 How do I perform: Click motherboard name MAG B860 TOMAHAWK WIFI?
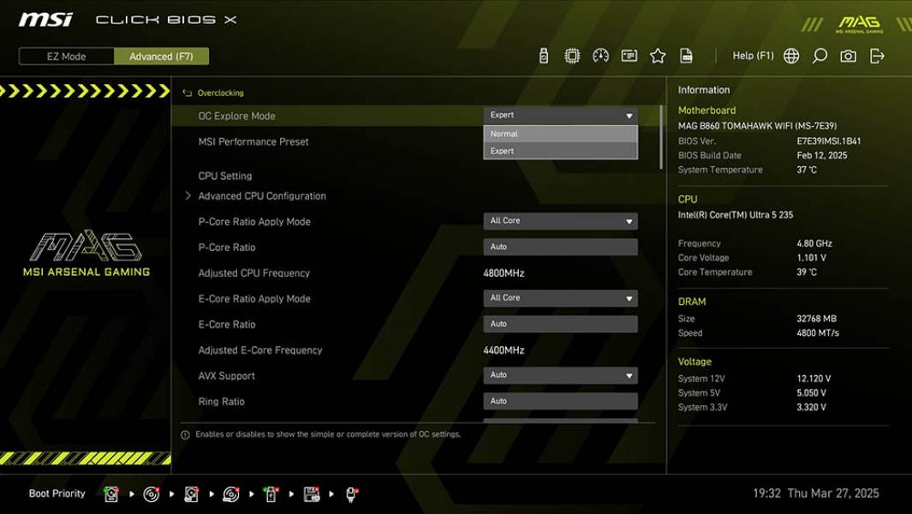click(x=757, y=126)
